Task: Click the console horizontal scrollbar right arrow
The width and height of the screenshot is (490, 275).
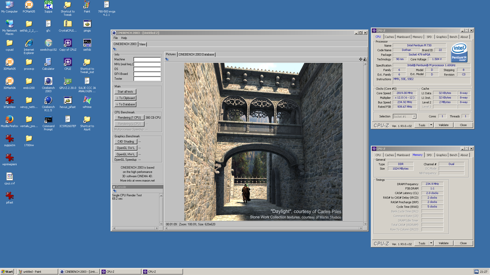Action: coord(157,228)
